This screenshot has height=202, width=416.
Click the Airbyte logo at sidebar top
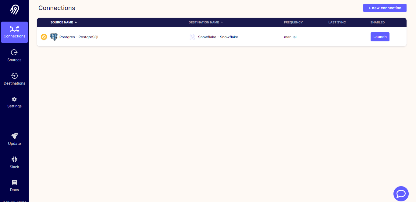coord(14,9)
